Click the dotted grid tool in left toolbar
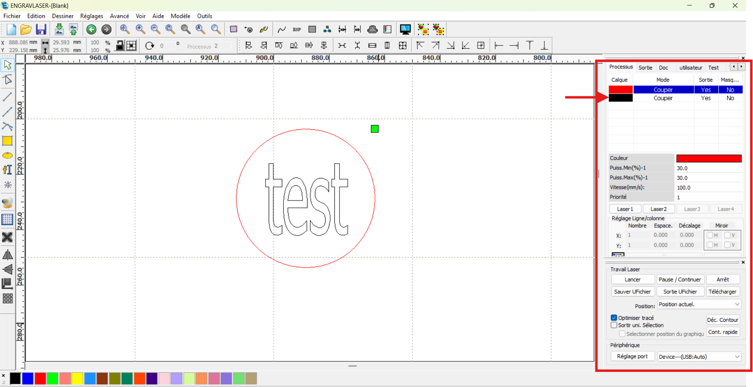This screenshot has height=387, width=753. pos(7,220)
